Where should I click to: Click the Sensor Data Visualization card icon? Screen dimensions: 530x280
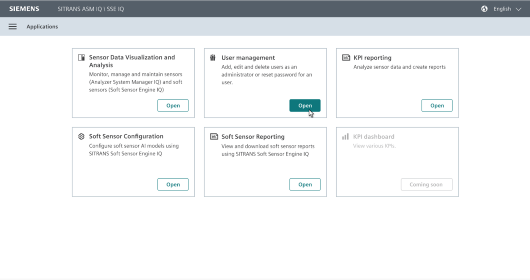pos(81,58)
